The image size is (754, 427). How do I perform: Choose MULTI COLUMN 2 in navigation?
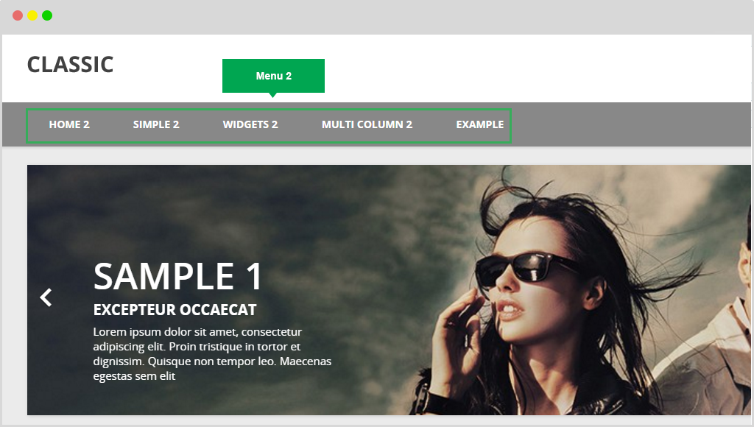pos(367,124)
